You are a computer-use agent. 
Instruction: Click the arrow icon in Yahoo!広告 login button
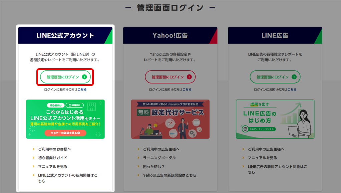click(189, 77)
